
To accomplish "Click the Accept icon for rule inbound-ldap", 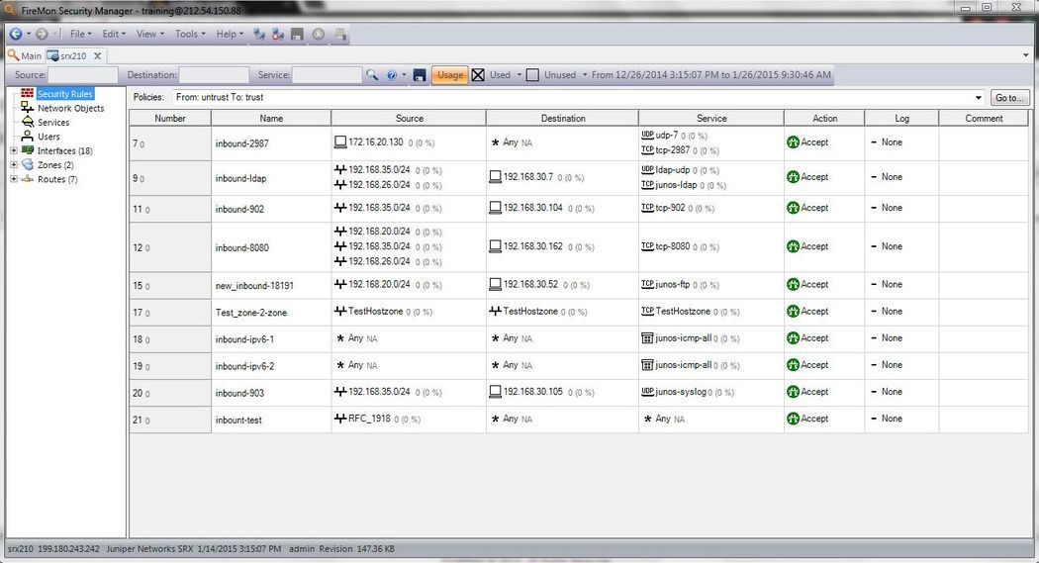I will [x=793, y=177].
